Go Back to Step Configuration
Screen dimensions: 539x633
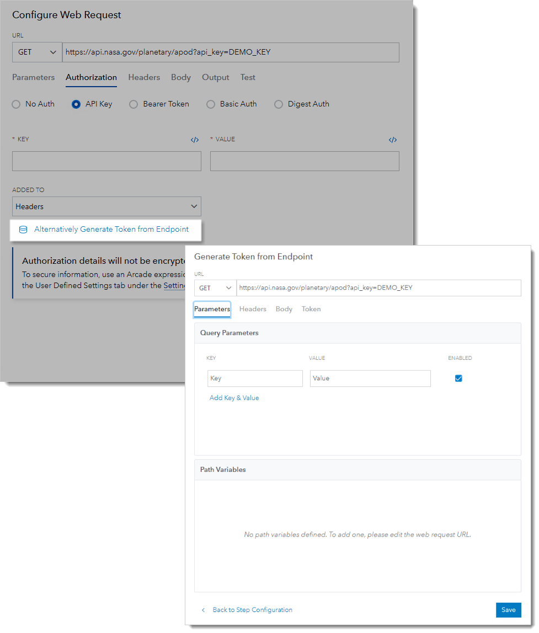point(252,609)
